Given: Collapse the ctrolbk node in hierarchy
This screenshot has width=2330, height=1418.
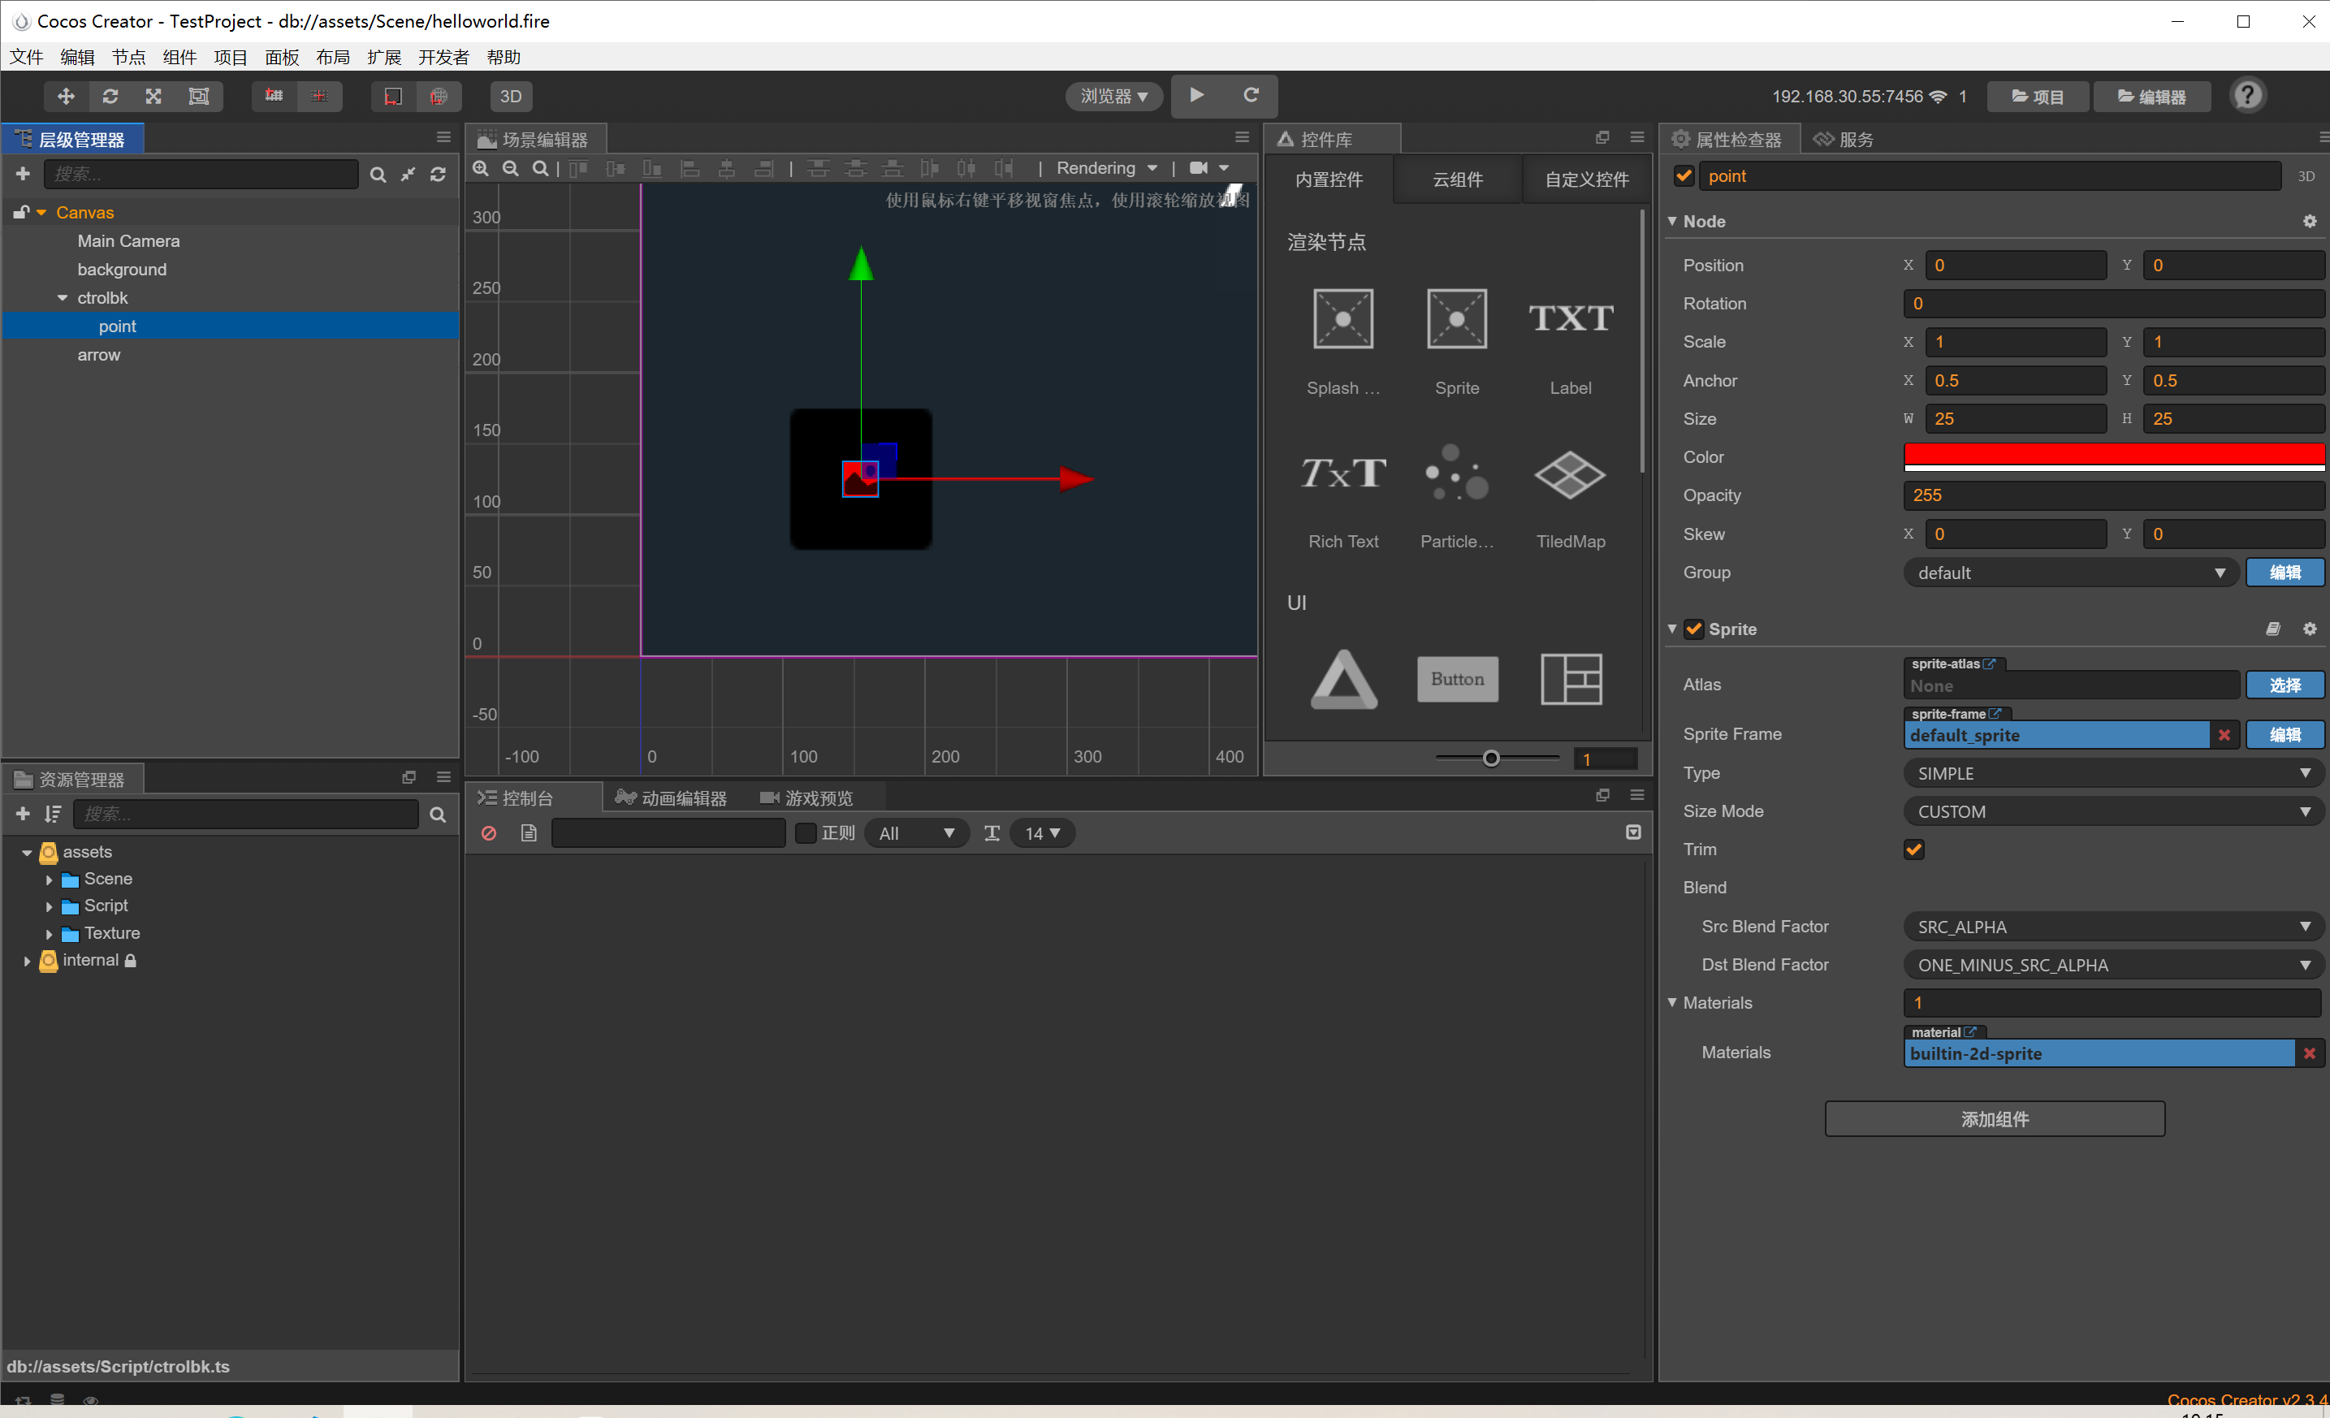Looking at the screenshot, I should (x=63, y=298).
